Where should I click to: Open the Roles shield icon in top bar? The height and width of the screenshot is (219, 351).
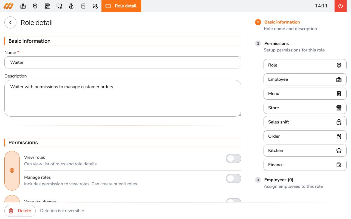35,6
